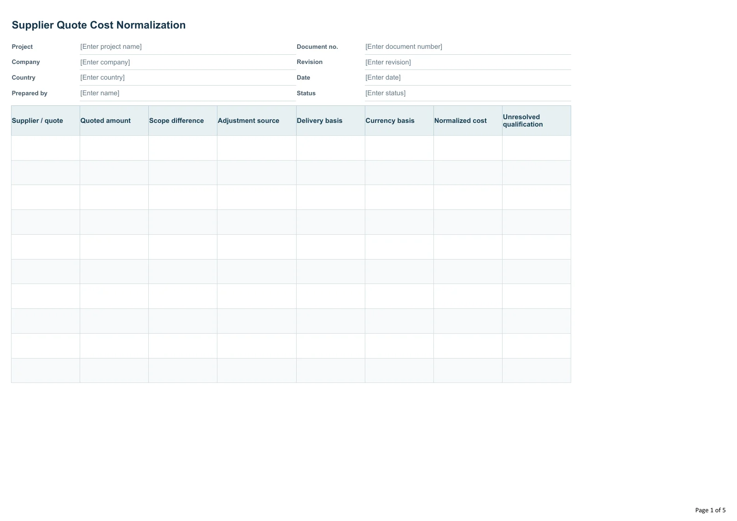Screen dimensions: 737x521
Task: Click the 'Country' field label
Action: pos(23,78)
